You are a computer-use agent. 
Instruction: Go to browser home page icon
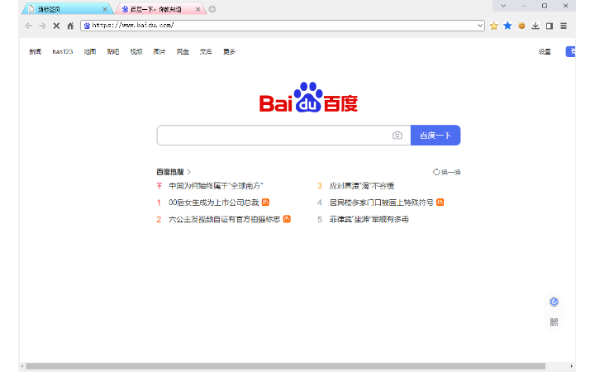[x=70, y=26]
